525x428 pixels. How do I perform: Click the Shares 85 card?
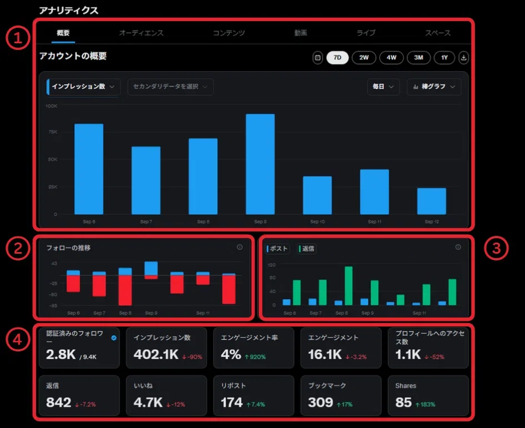(x=428, y=396)
